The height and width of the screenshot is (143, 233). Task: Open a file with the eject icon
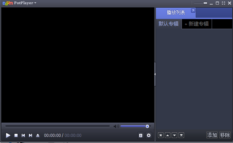click(38, 135)
